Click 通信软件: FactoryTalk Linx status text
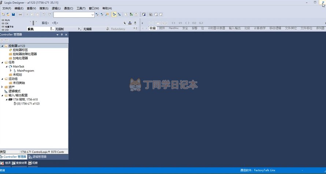The height and width of the screenshot is (174, 326). [x=258, y=170]
